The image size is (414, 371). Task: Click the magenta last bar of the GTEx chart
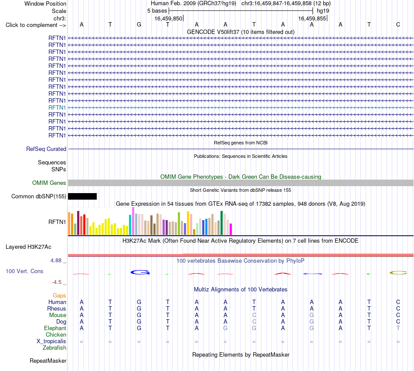click(x=231, y=229)
